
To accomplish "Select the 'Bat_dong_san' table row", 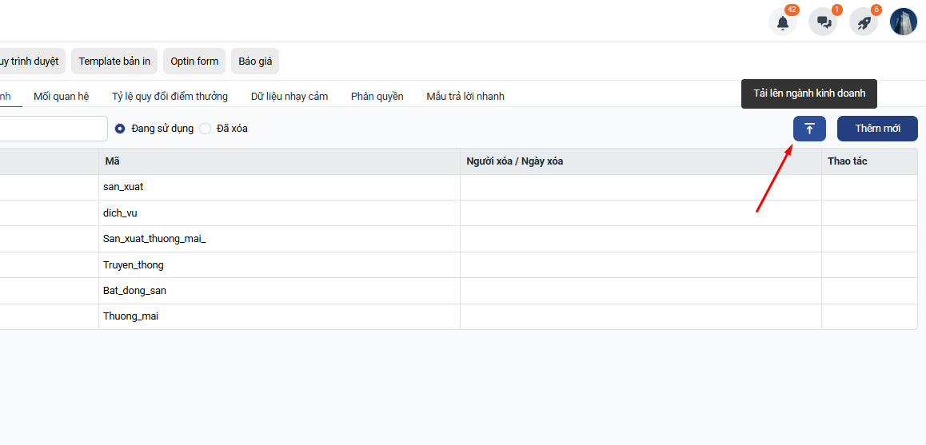I will point(134,291).
